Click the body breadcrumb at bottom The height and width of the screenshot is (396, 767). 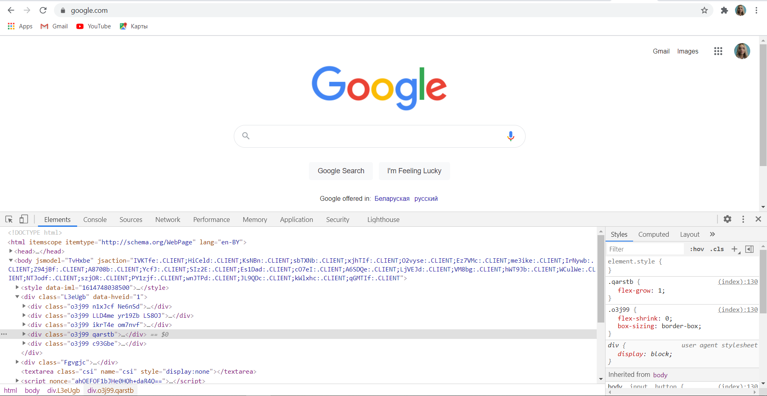(32, 390)
